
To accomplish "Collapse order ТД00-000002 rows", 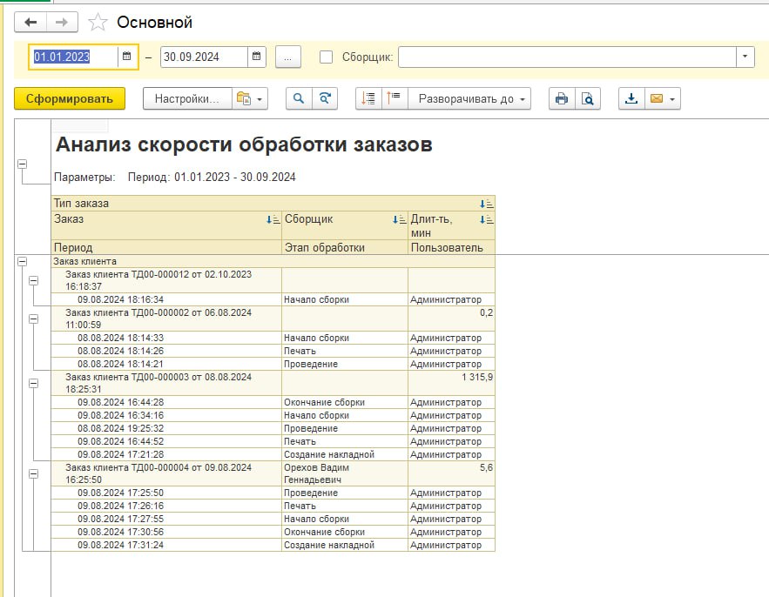I will [x=33, y=319].
